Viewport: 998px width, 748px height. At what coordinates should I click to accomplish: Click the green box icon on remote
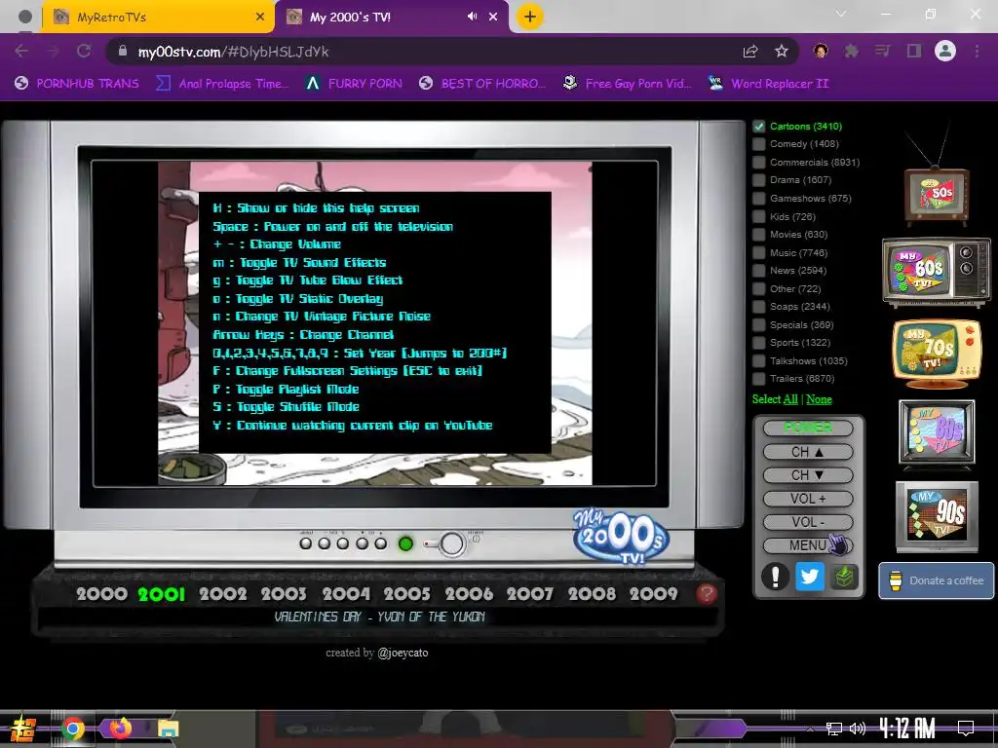click(x=844, y=577)
